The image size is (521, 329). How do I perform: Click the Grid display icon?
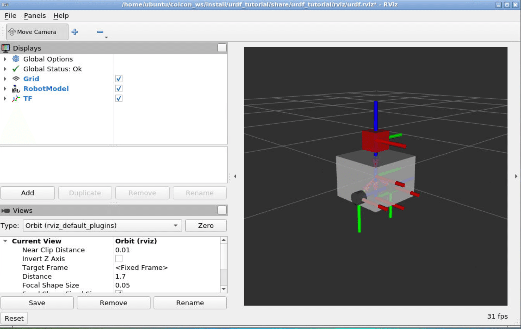16,79
